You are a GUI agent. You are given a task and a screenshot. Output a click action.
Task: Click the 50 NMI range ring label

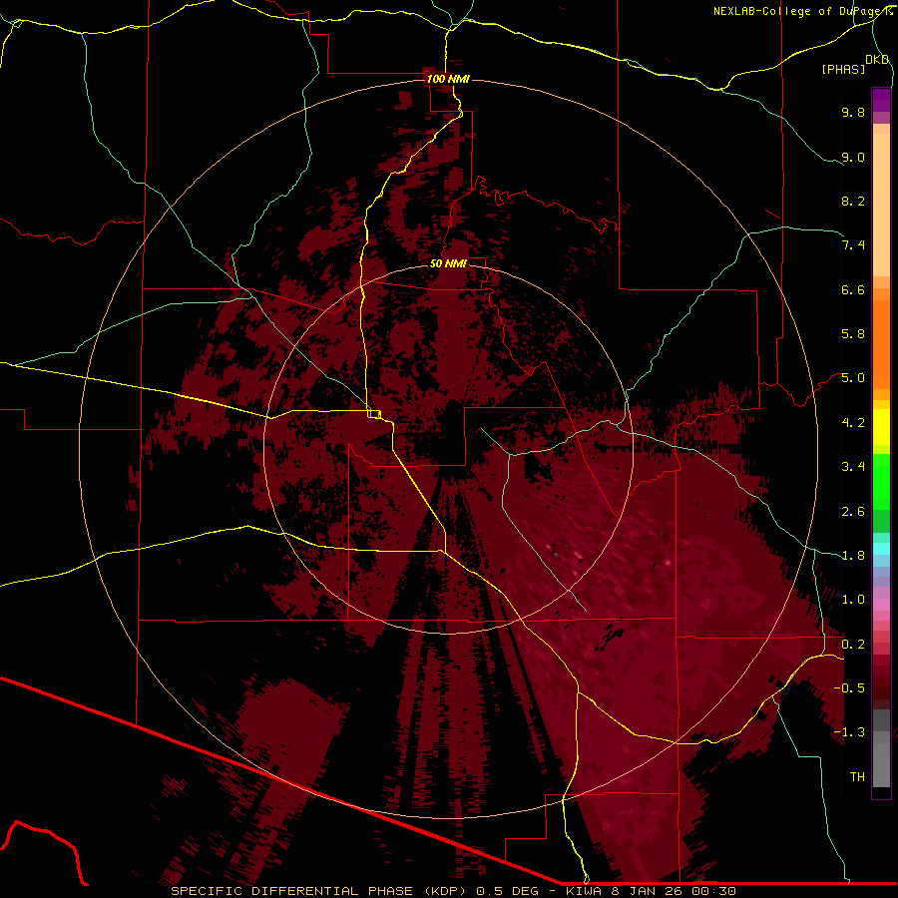coord(448,263)
